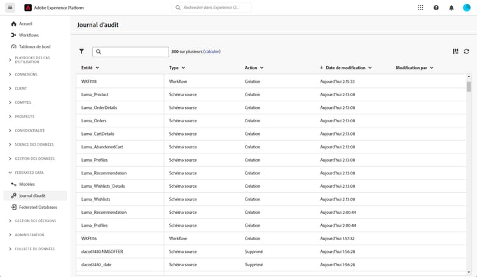
Task: Open Federated Databases page
Action: tap(38, 207)
